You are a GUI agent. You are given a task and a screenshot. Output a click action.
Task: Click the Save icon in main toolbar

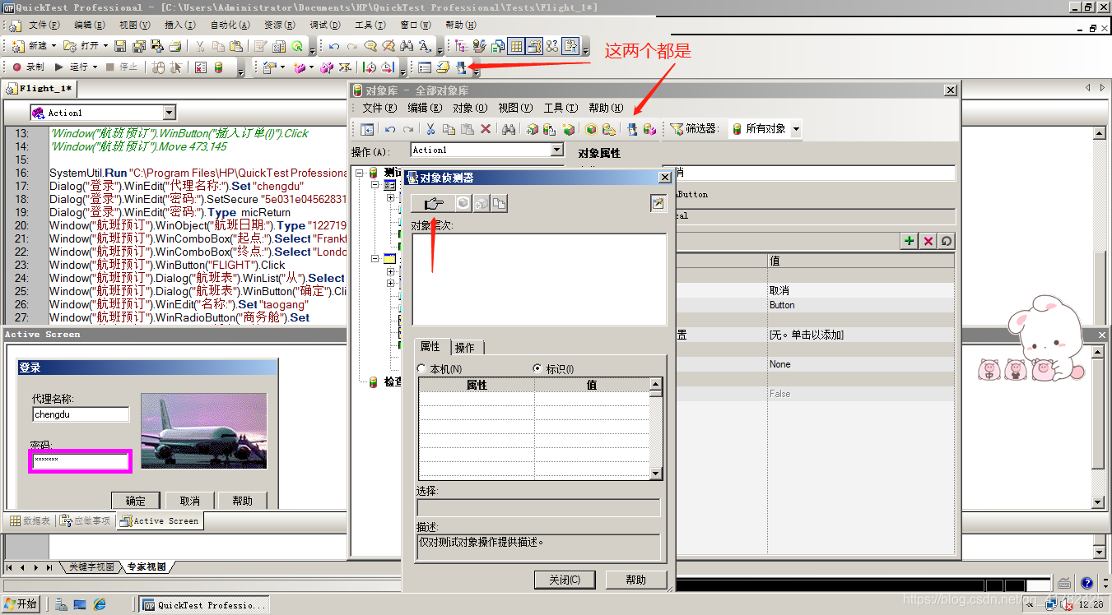click(120, 46)
